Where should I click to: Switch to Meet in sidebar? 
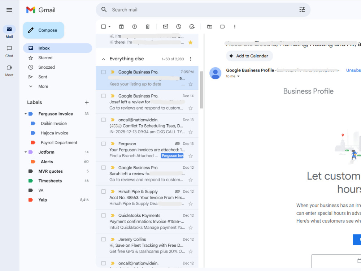pyautogui.click(x=9, y=70)
